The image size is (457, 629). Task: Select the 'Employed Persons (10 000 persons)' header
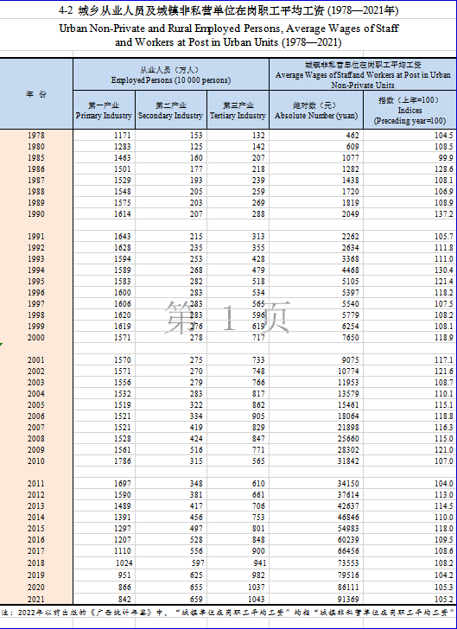[171, 74]
